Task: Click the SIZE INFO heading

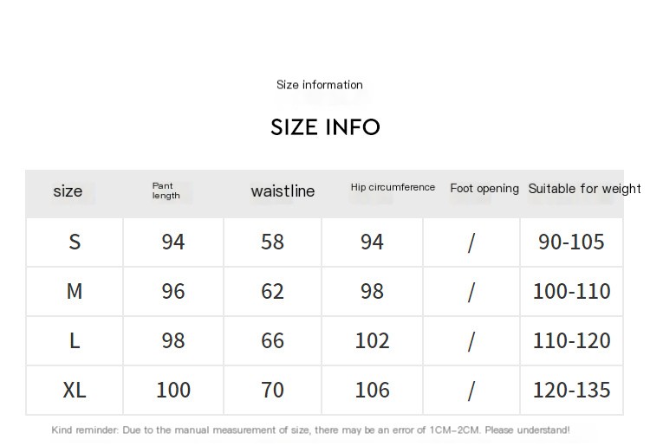Action: coord(325,127)
